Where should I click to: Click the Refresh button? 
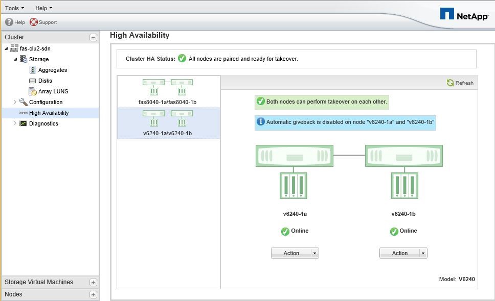(460, 83)
